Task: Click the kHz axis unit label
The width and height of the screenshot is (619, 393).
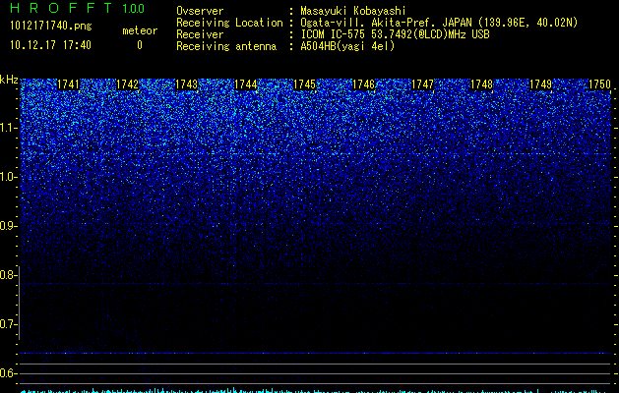Action: tap(9, 80)
